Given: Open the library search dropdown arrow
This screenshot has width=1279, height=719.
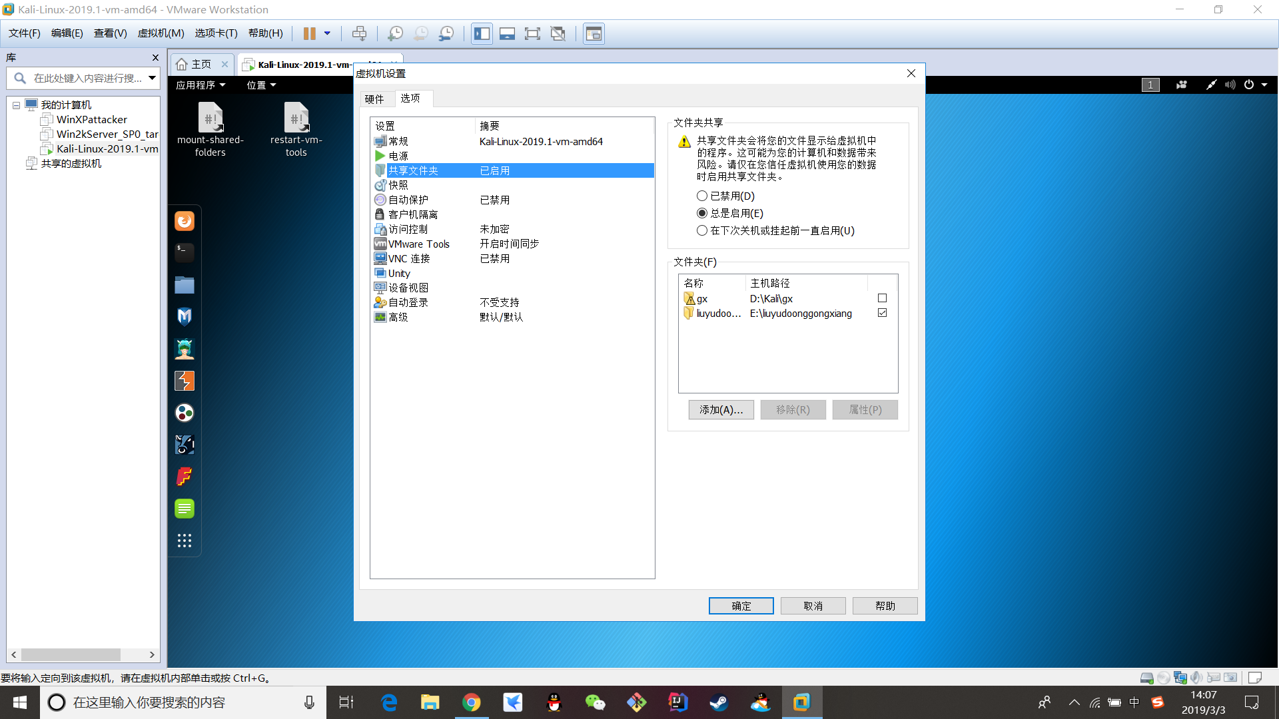Looking at the screenshot, I should [152, 78].
